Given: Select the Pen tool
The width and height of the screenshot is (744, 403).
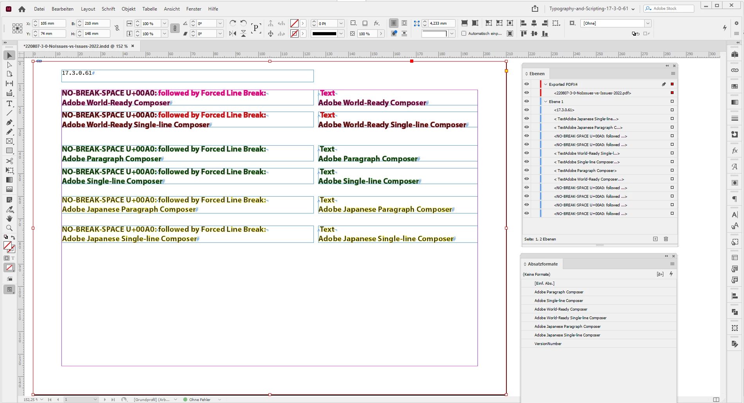Looking at the screenshot, I should coord(9,122).
